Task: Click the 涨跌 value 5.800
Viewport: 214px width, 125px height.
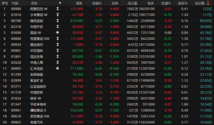Action: click(115, 39)
